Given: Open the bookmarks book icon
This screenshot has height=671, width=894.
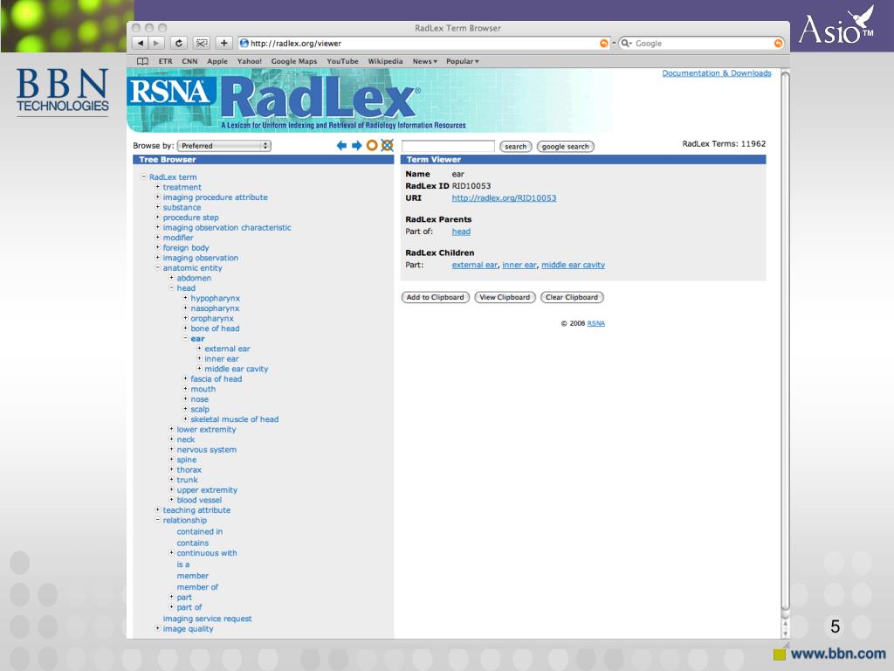Looking at the screenshot, I should point(142,61).
